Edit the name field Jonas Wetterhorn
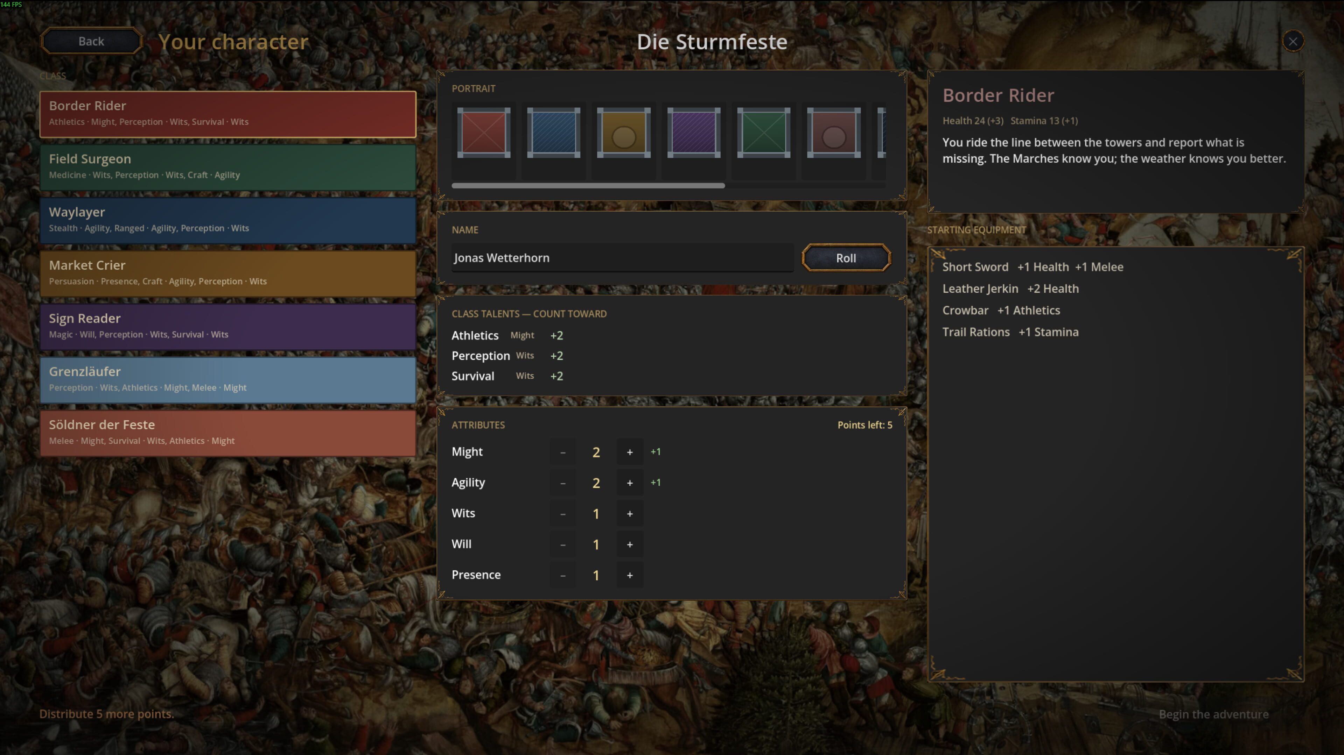 [622, 258]
